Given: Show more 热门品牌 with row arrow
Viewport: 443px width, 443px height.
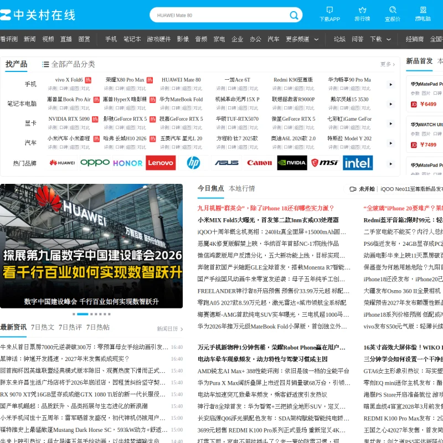Looking at the screenshot, I should pos(391,163).
